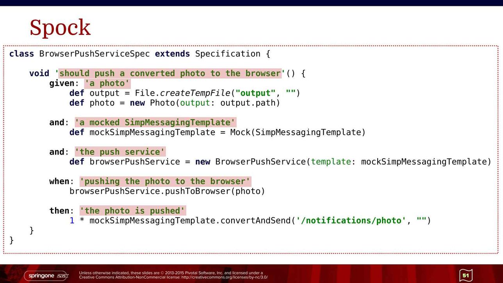The width and height of the screenshot is (503, 283).
Task: Select the class BrowserPushServiceSpec declaration line
Action: 140,54
